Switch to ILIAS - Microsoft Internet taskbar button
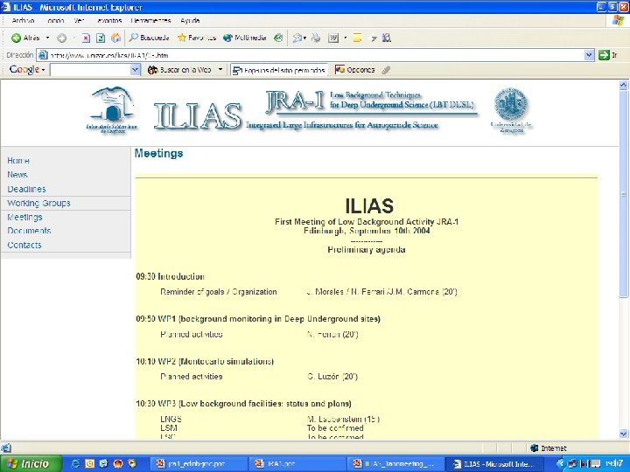The height and width of the screenshot is (472, 630). (x=493, y=464)
